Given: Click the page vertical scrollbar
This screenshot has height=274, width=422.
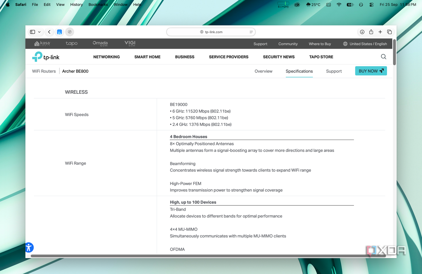Looking at the screenshot, I should [x=394, y=53].
